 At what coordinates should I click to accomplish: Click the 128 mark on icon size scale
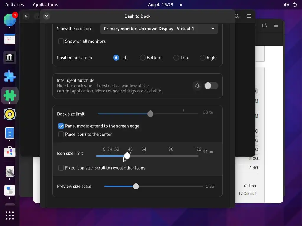tap(198, 149)
